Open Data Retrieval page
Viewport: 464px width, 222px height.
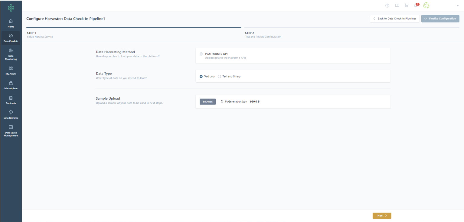pos(11,114)
